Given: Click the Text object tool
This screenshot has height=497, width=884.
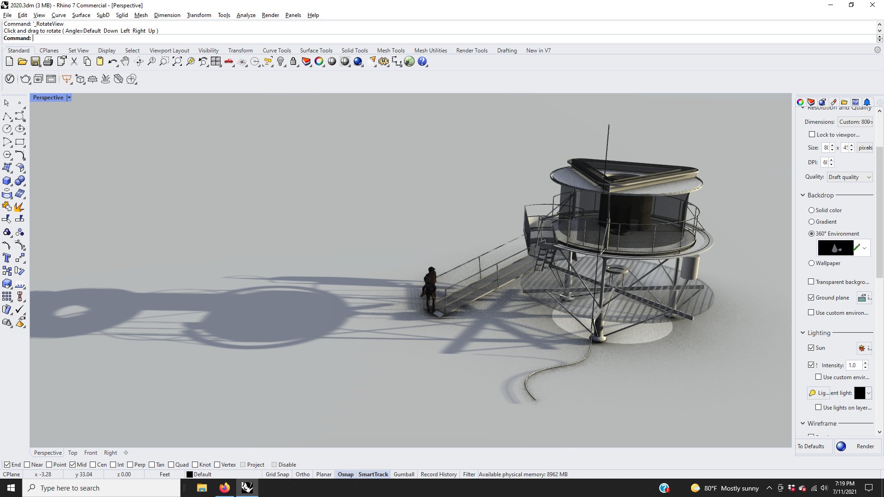Looking at the screenshot, I should point(7,258).
